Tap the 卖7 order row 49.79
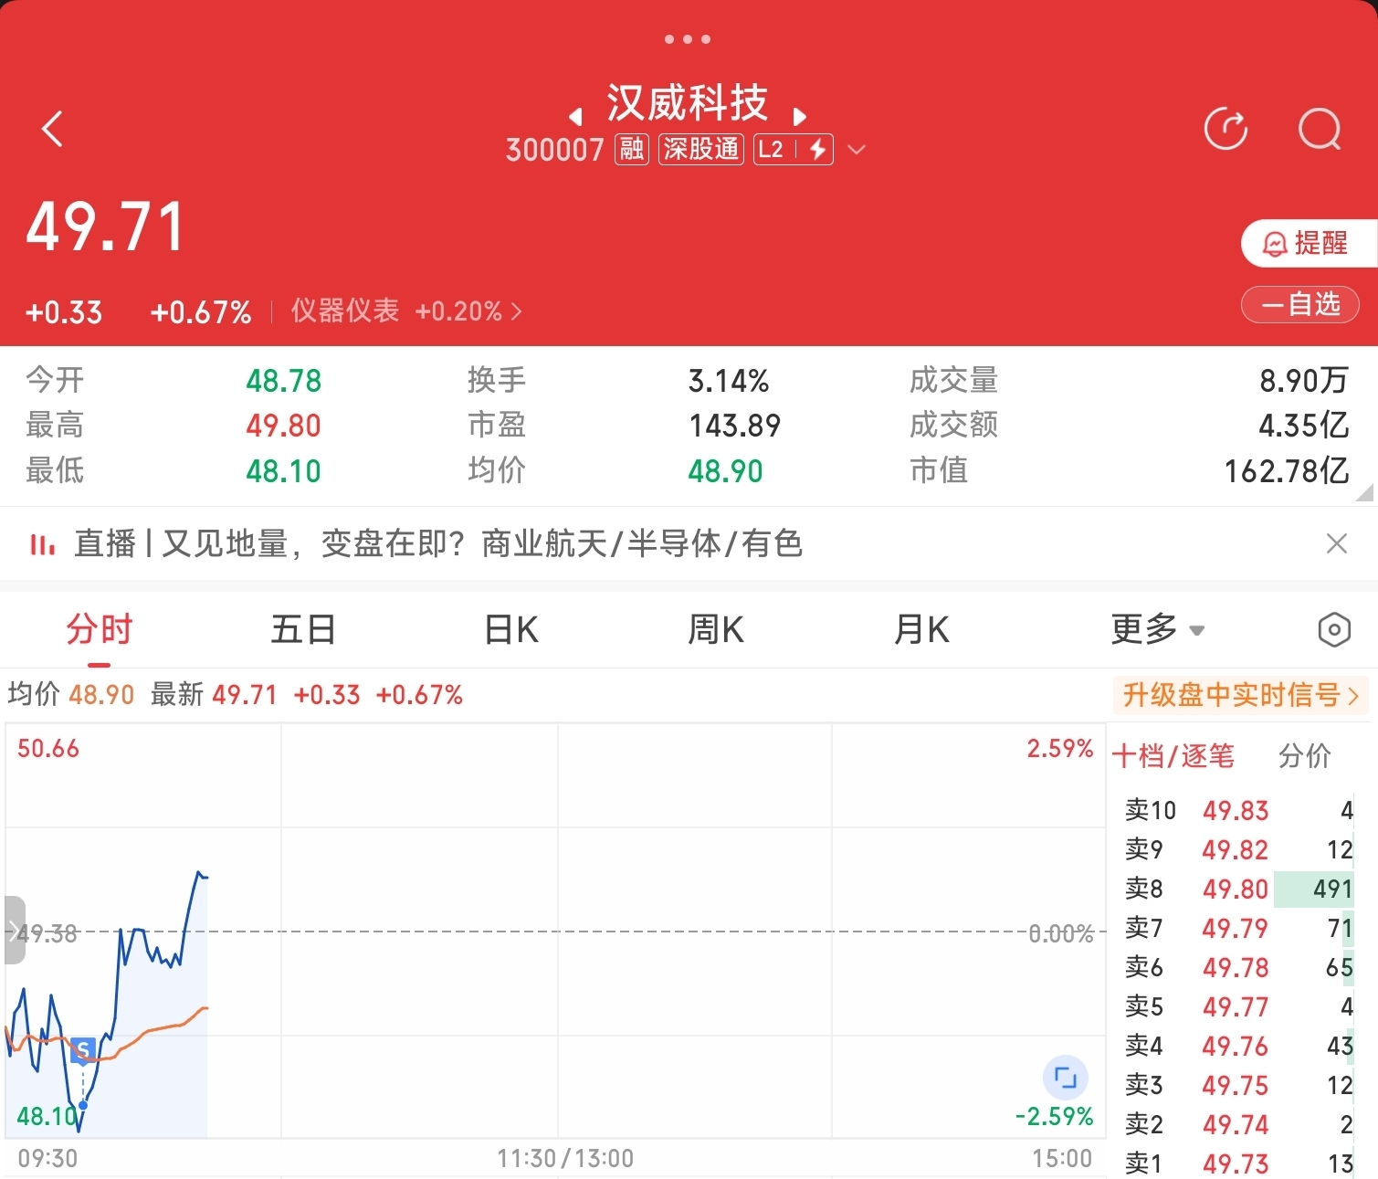Screen dimensions: 1378x1179 pos(1239,928)
